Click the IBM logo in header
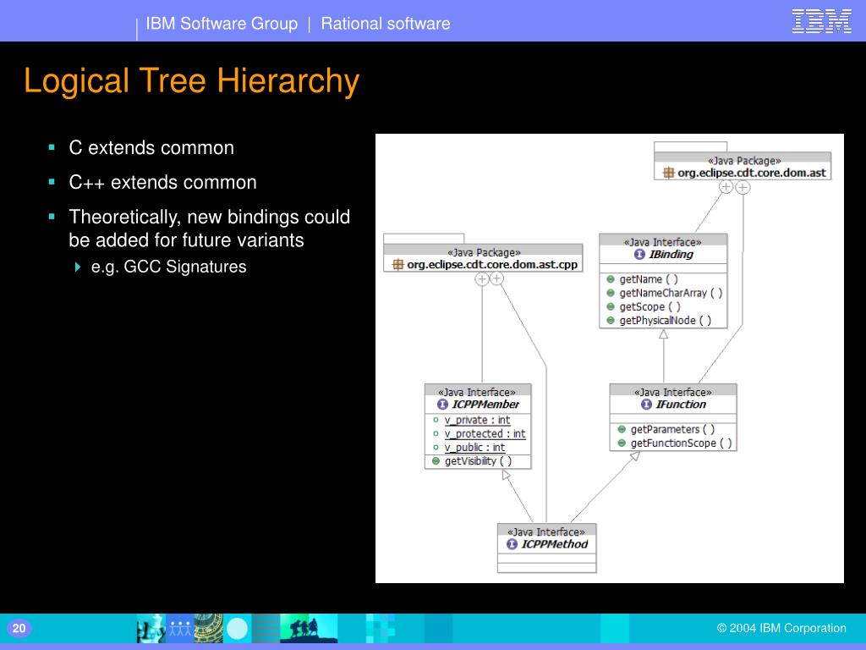The image size is (866, 650). (821, 21)
